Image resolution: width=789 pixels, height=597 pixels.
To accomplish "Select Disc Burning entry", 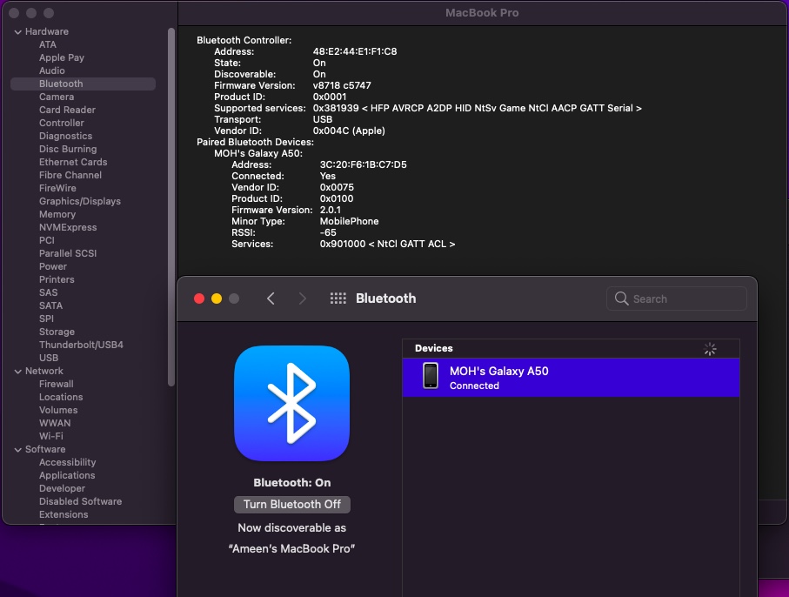I will [x=68, y=149].
